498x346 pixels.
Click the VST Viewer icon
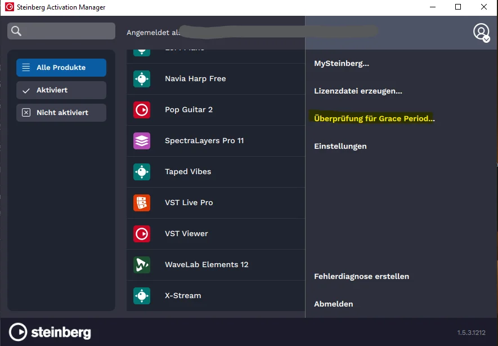[x=142, y=234]
